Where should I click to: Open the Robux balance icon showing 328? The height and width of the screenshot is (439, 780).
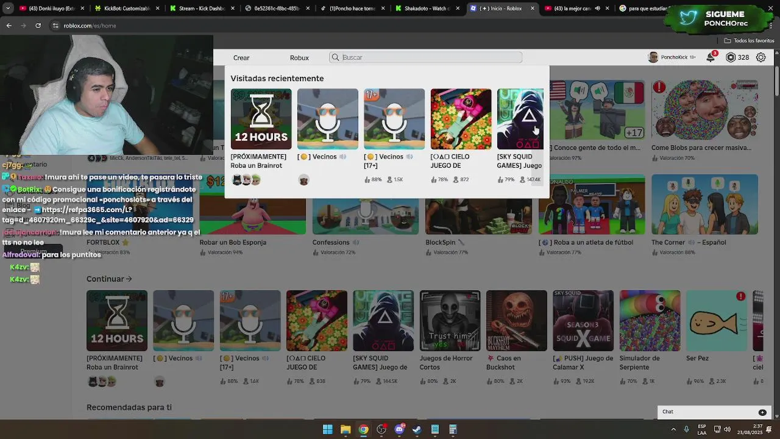731,57
